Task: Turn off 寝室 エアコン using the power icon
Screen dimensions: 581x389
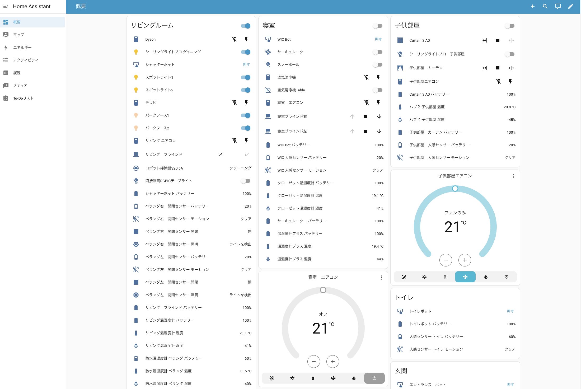Action: point(374,378)
